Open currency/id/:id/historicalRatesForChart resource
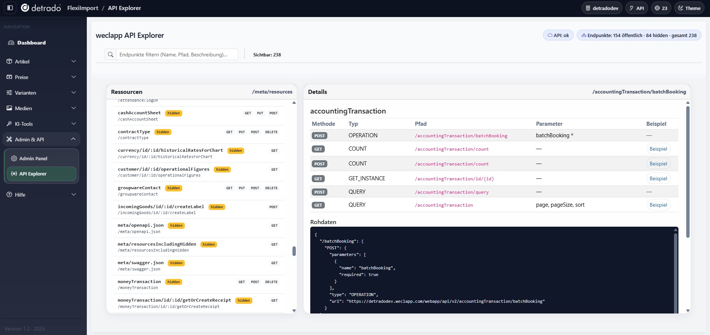This screenshot has height=335, width=710. coord(199,153)
